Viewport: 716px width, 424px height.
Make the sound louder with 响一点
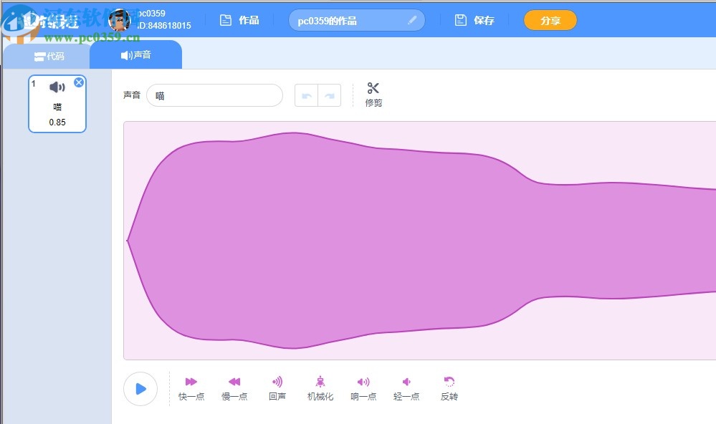[363, 387]
